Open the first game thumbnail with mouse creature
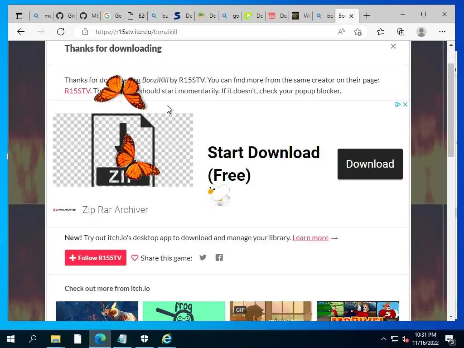This screenshot has width=464, height=348. [x=97, y=311]
